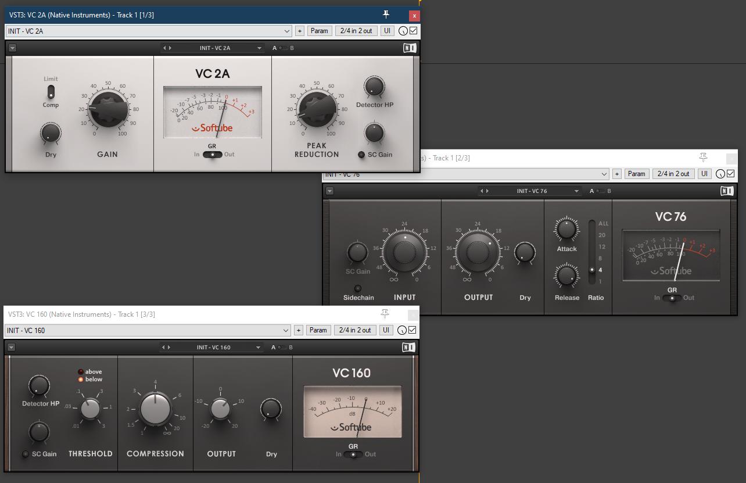Toggle the Limit/Comp switch on VC 2A

pyautogui.click(x=51, y=92)
